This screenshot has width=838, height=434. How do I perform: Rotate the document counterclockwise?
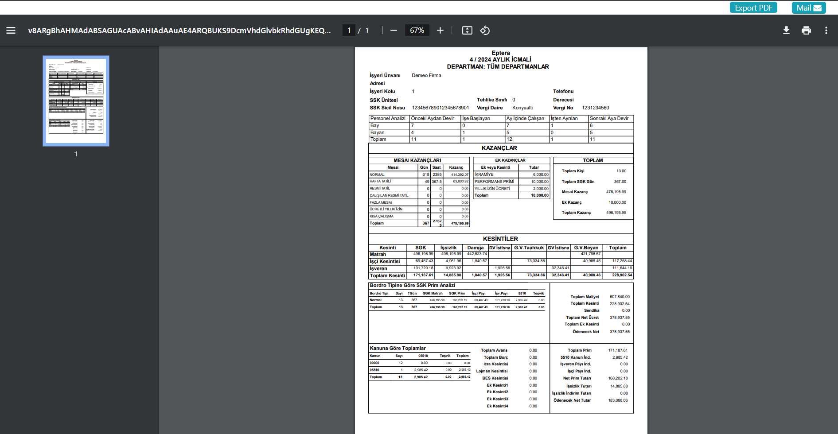pyautogui.click(x=485, y=31)
